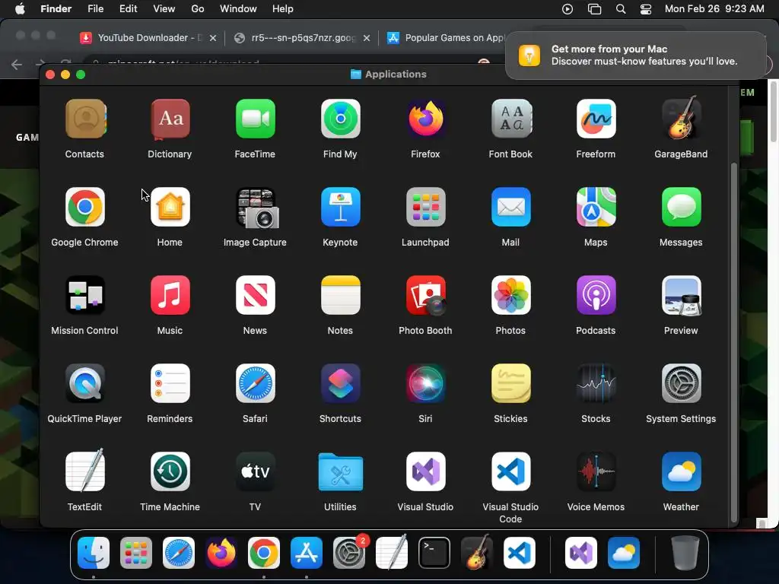Viewport: 779px width, 584px height.
Task: Open the Messages app icon
Action: [681, 207]
